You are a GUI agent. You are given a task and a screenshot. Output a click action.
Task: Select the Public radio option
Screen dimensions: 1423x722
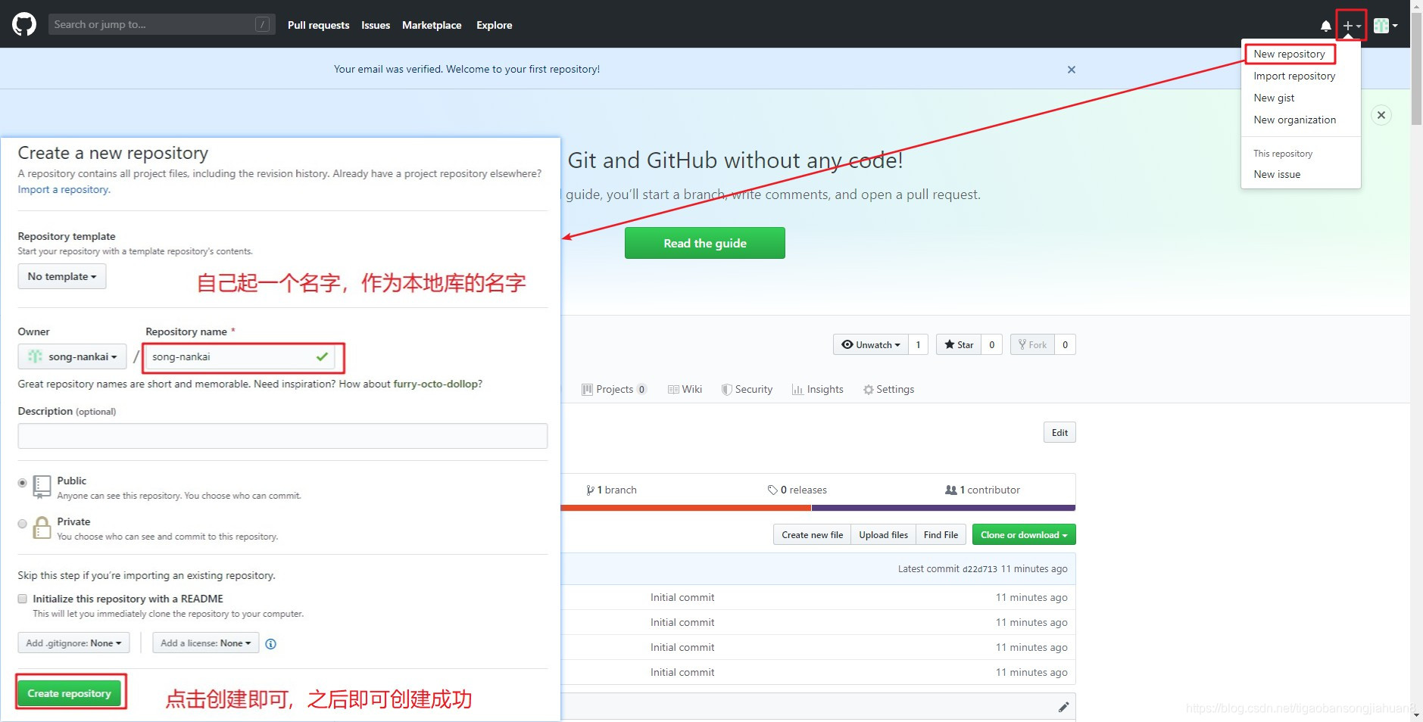[23, 483]
